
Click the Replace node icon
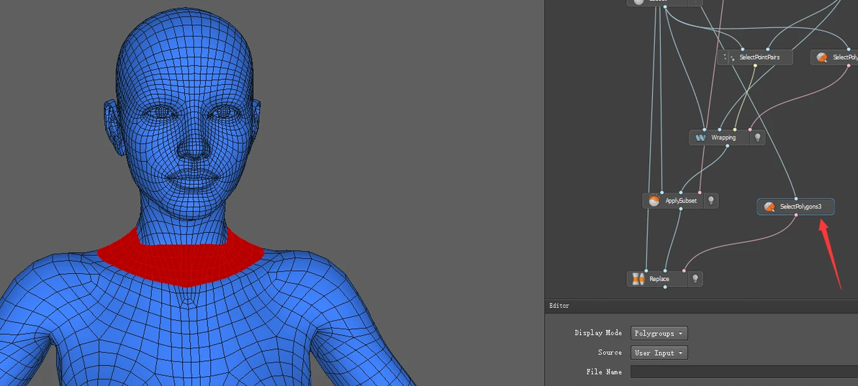[x=637, y=279]
